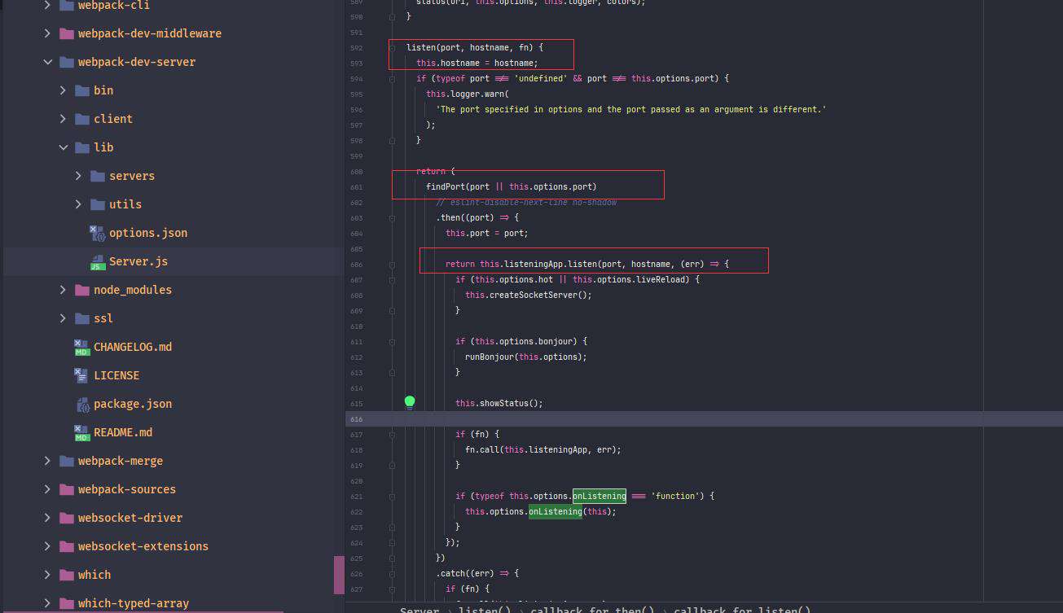This screenshot has width=1063, height=613.
Task: Click the package.json file icon
Action: (x=81, y=404)
